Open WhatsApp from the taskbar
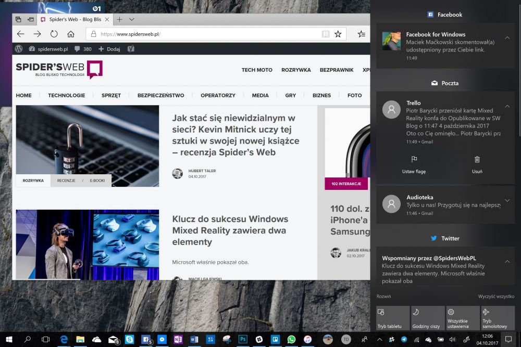 (x=291, y=339)
